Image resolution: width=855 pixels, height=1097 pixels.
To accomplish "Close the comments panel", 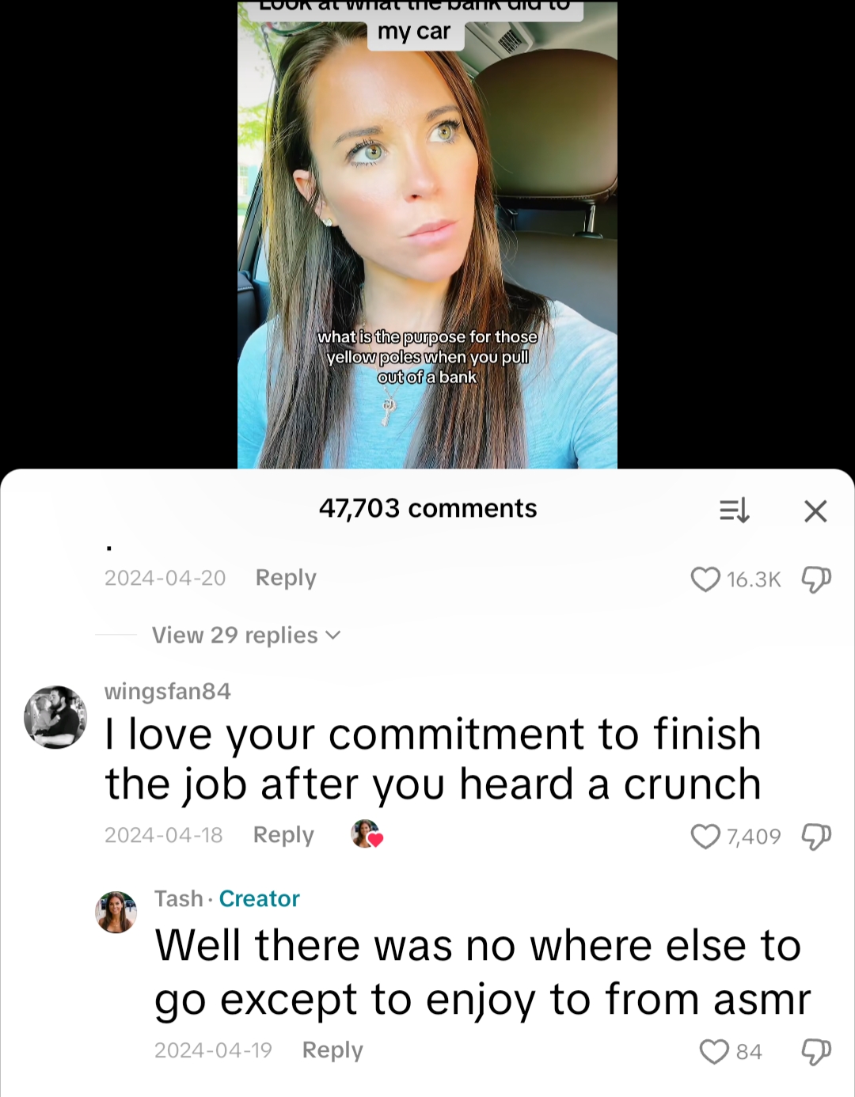I will coord(815,511).
